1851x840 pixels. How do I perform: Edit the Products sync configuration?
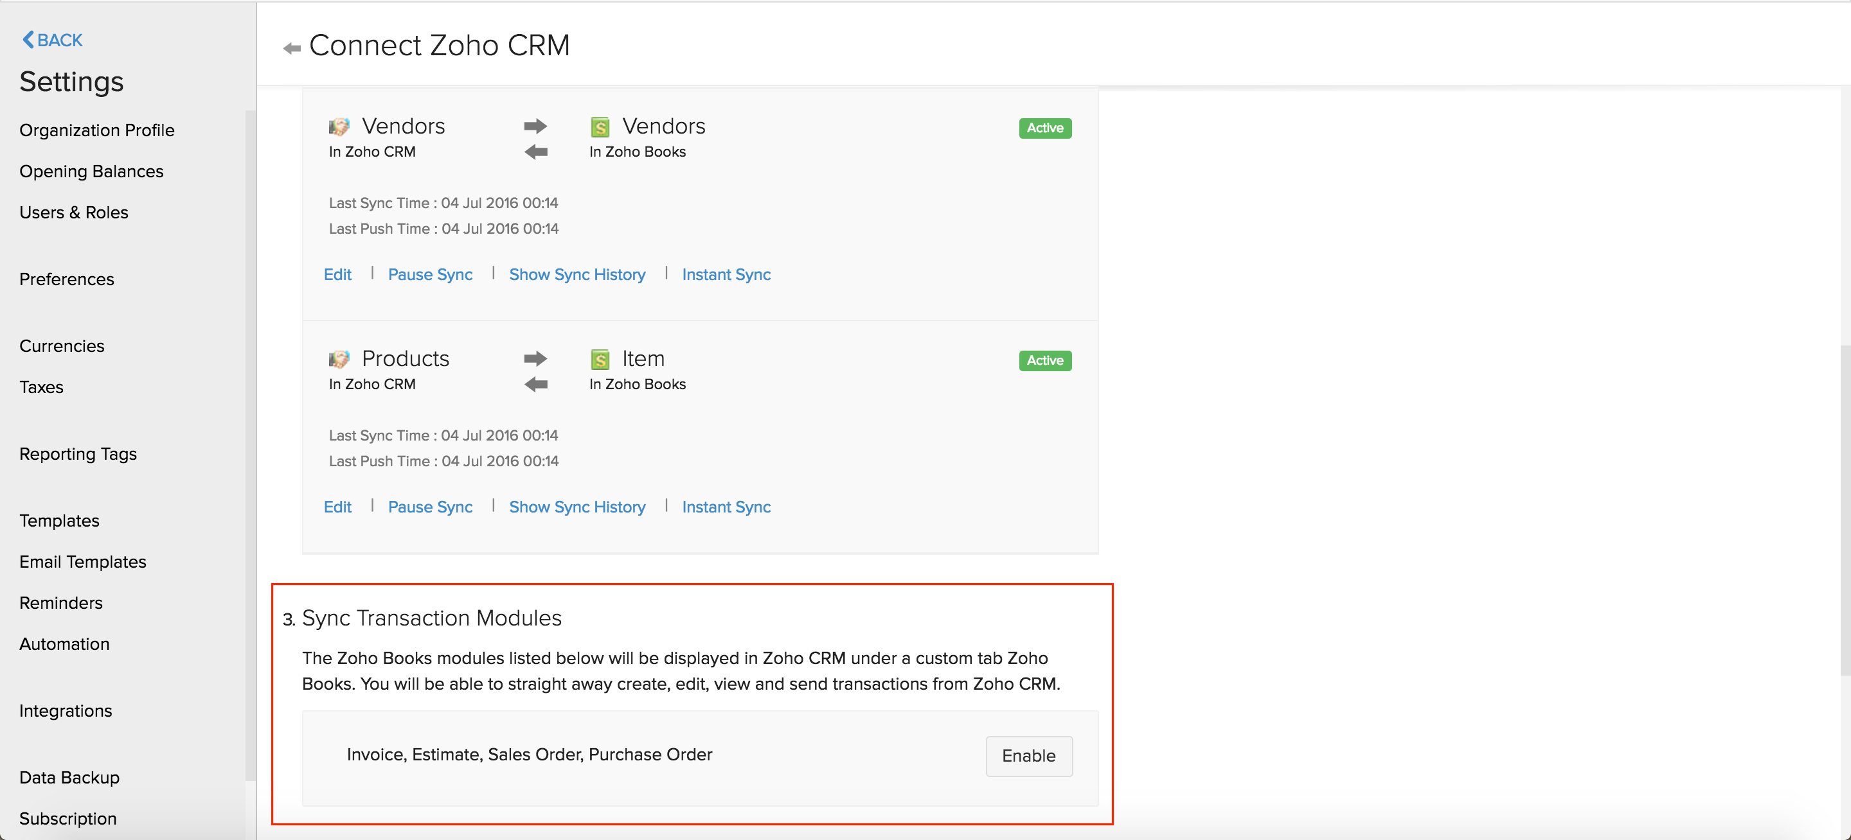pos(337,506)
